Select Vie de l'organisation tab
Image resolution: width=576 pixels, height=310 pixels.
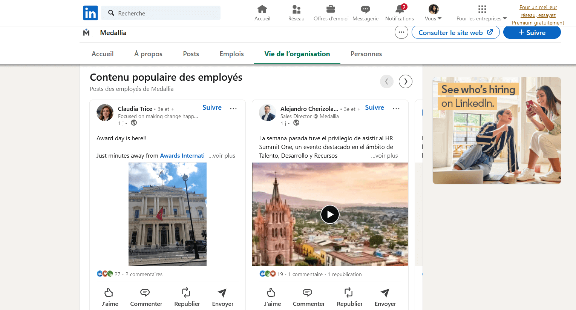coord(297,54)
